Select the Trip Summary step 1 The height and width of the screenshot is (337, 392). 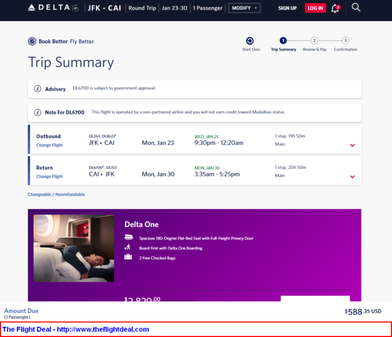(x=283, y=40)
